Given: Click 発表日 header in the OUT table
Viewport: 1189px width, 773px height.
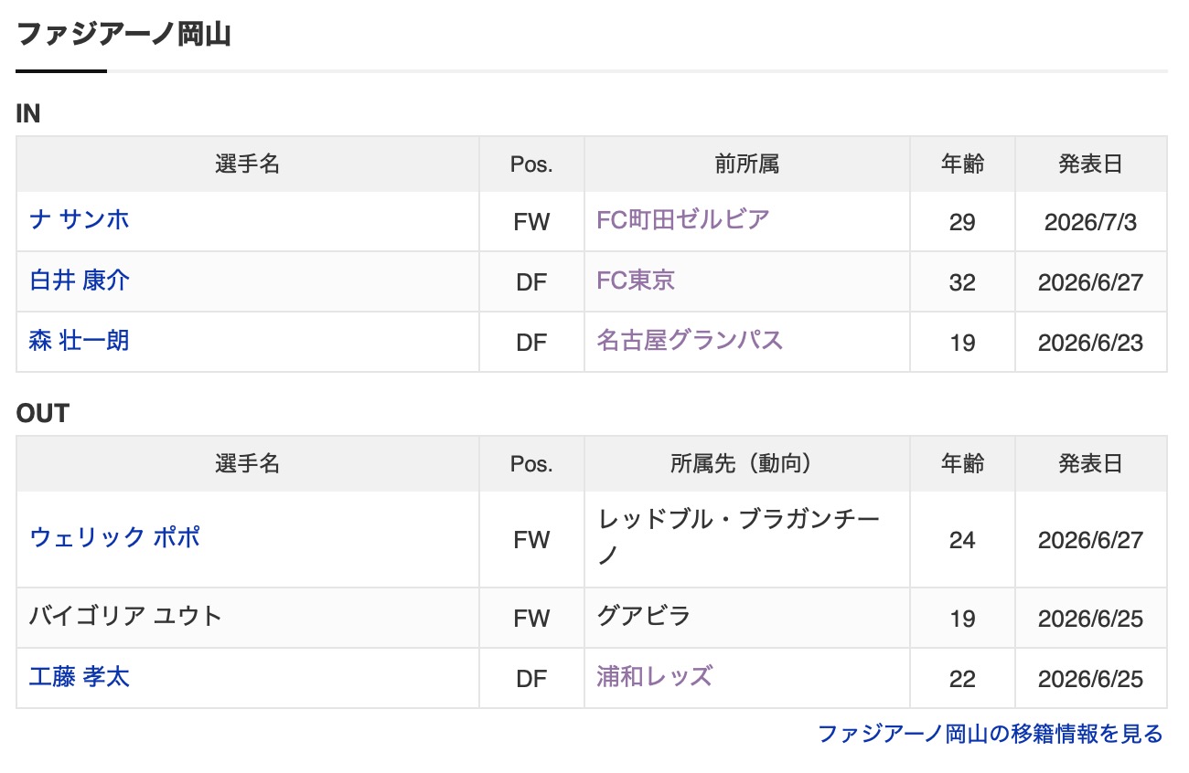Looking at the screenshot, I should 1091,464.
